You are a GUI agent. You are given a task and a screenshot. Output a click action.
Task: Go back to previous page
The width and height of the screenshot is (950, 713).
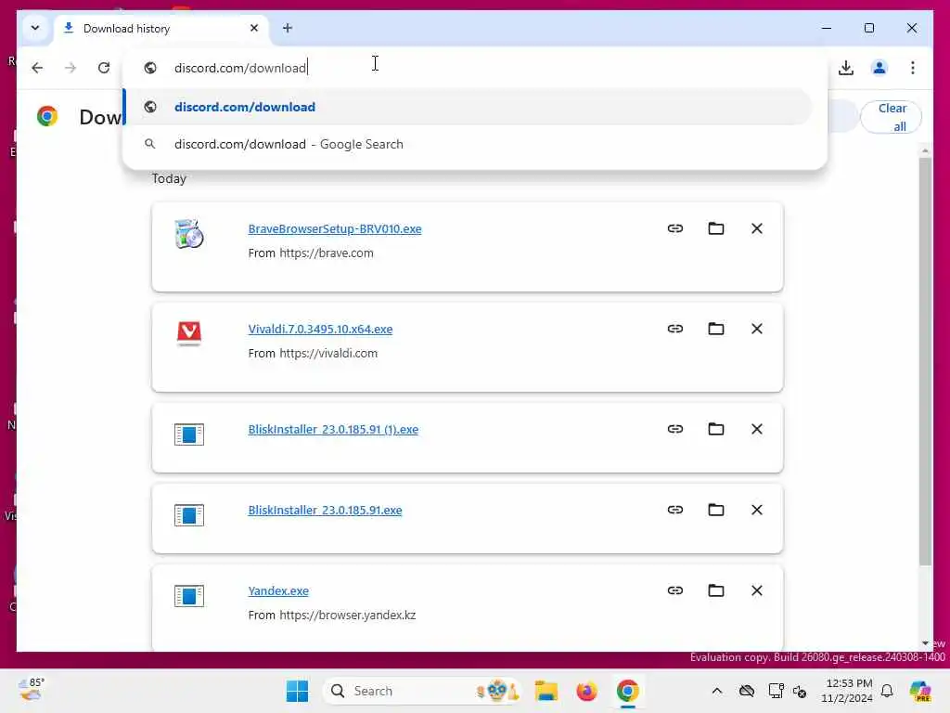pyautogui.click(x=37, y=67)
